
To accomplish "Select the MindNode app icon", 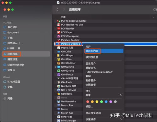I will (x=59, y=117).
